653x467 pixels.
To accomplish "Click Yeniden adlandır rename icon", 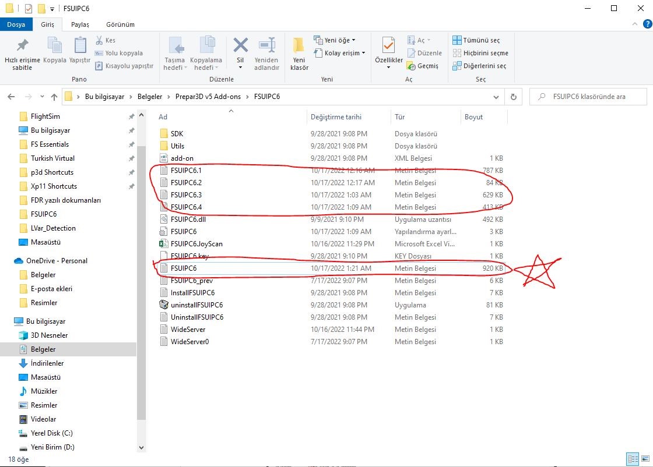I will tap(266, 55).
